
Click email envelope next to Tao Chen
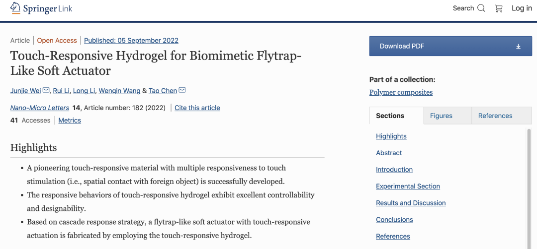coord(182,90)
